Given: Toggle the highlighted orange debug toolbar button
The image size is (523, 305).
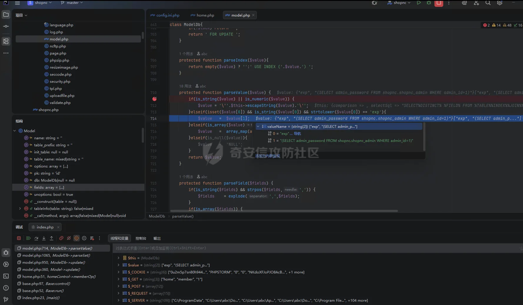Looking at the screenshot, I should tap(76, 238).
